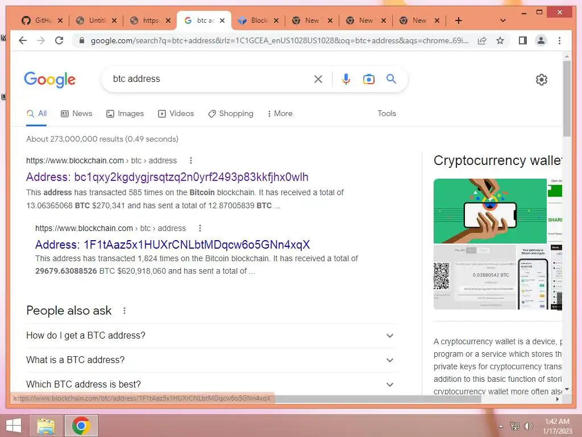
Task: Share this page via the share icon
Action: pos(482,40)
